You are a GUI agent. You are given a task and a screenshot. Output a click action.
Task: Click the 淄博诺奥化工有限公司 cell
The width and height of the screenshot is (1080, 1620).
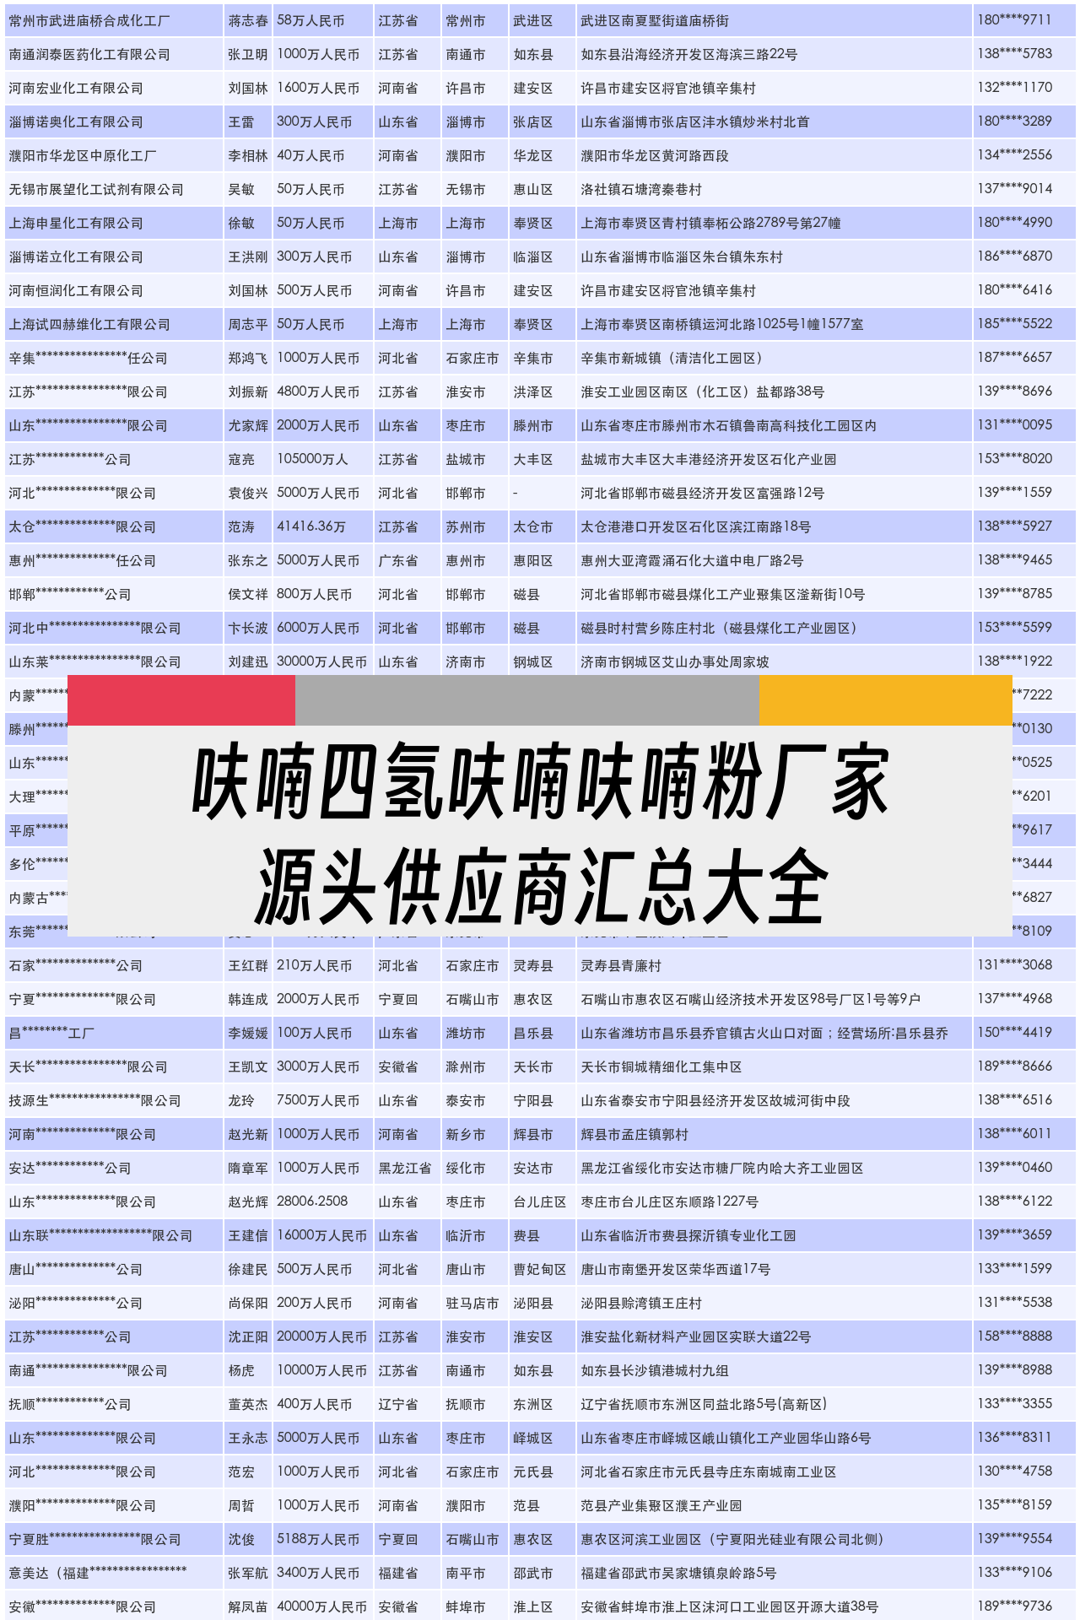[x=76, y=121]
